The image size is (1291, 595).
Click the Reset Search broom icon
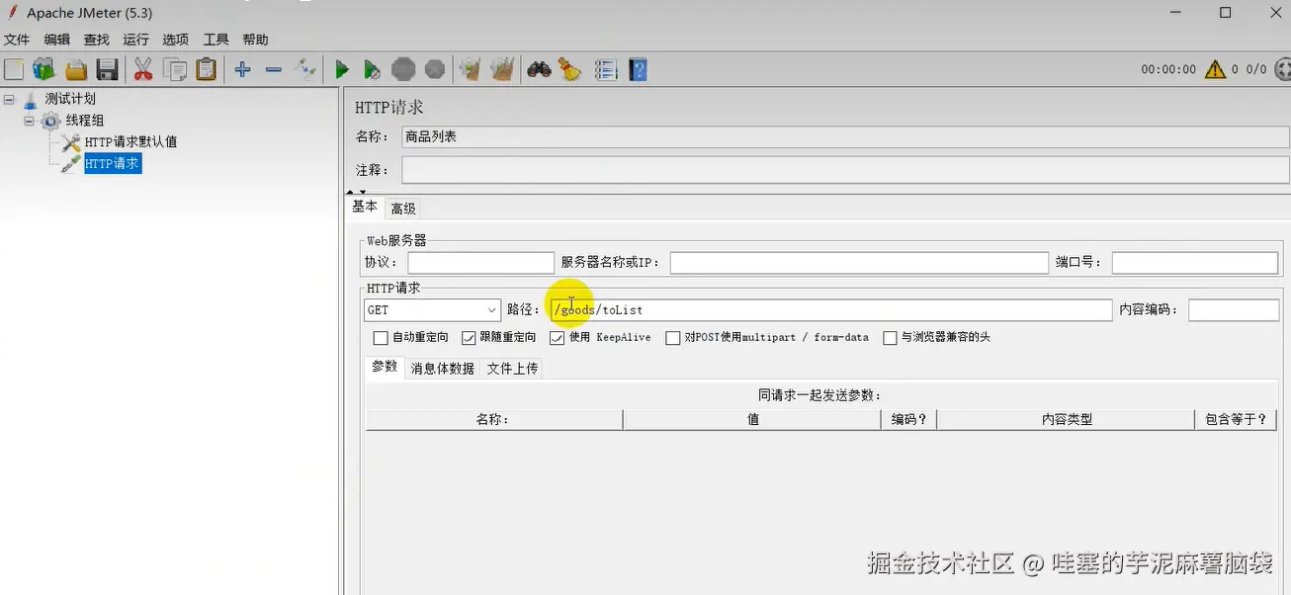click(x=569, y=69)
